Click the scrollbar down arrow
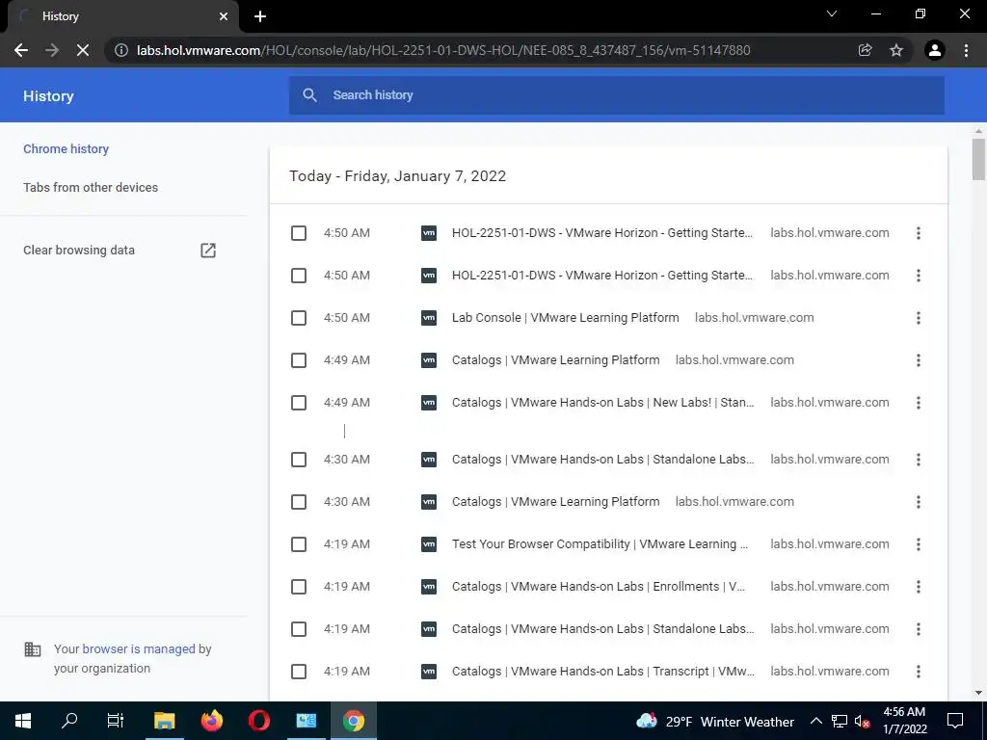 tap(978, 694)
